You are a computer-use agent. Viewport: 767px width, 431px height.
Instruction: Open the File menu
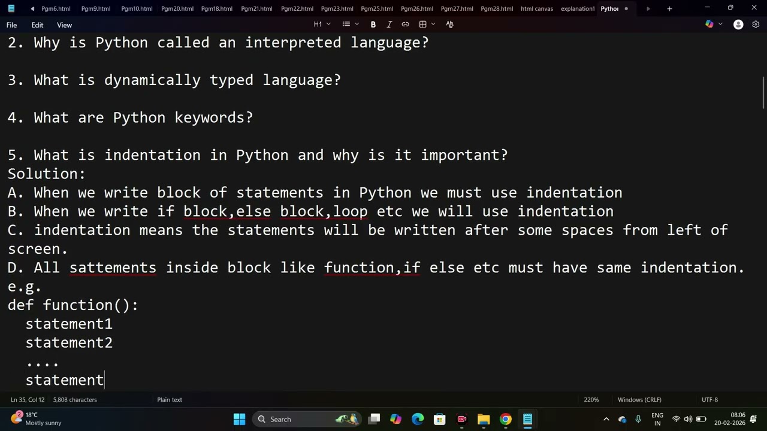(11, 25)
